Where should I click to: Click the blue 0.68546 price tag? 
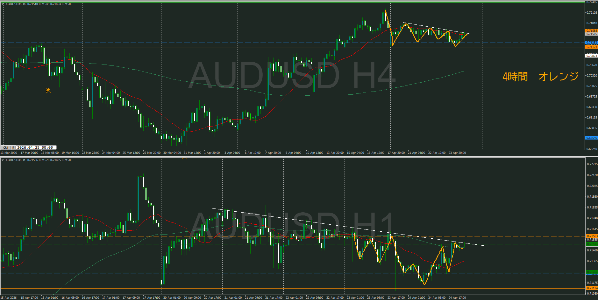pos(592,138)
